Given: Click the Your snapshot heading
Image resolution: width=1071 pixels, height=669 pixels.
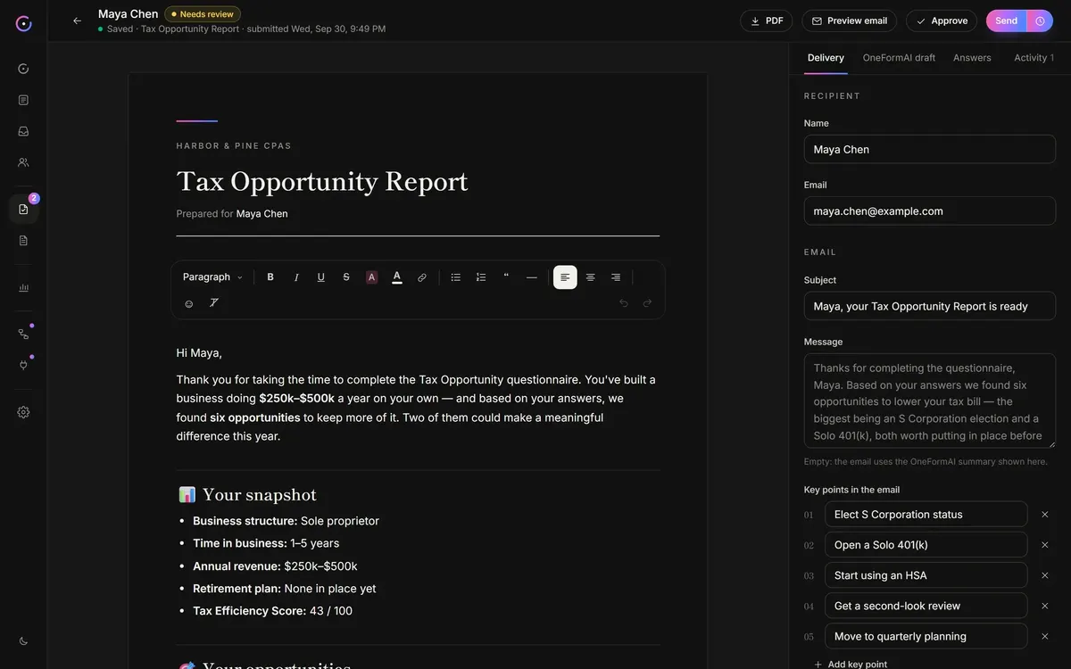Looking at the screenshot, I should tap(247, 495).
